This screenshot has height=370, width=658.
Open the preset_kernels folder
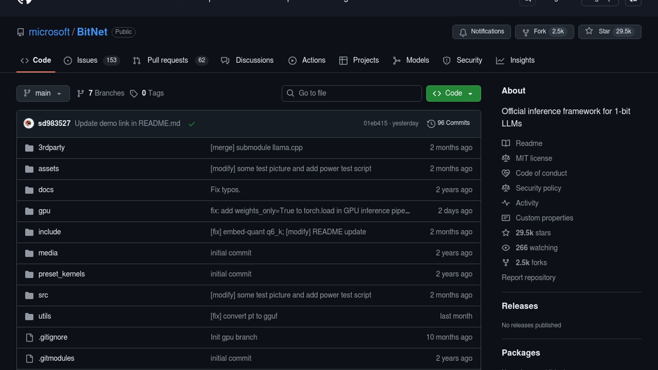click(62, 274)
